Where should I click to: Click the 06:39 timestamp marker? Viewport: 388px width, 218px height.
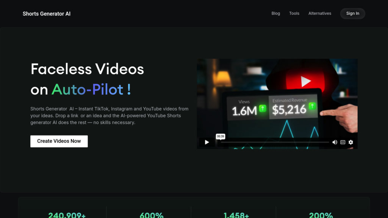point(220,136)
